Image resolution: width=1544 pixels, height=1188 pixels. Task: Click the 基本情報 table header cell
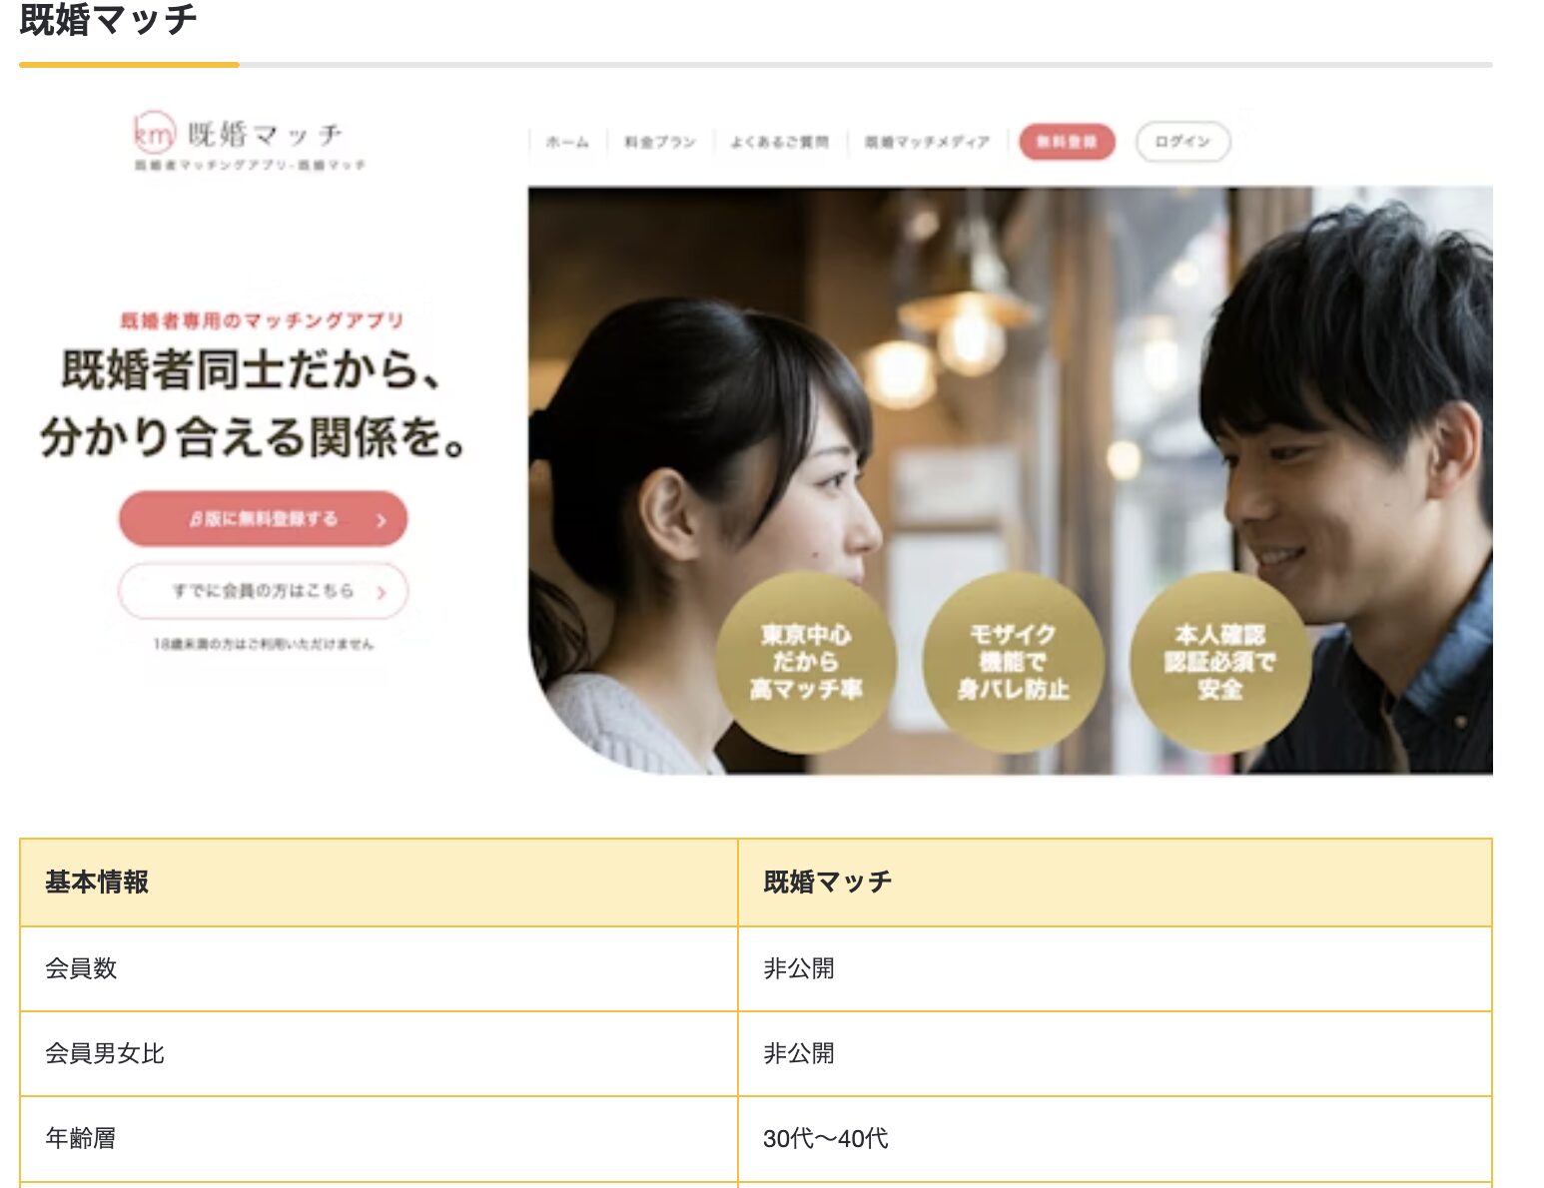(x=379, y=883)
